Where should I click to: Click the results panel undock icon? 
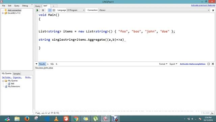pos(209,64)
